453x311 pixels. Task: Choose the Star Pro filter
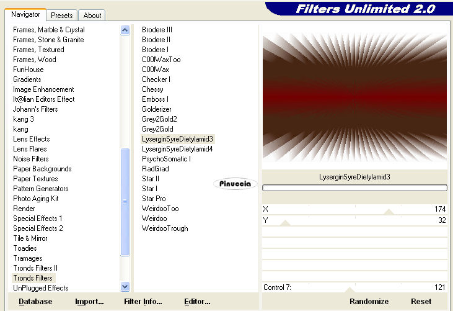click(x=154, y=199)
